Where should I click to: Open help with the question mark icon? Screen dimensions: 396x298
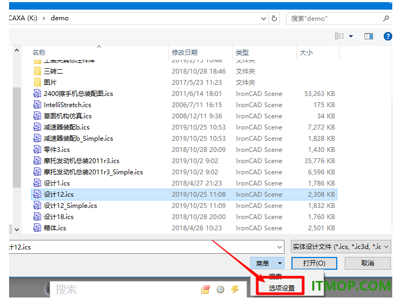click(387, 36)
